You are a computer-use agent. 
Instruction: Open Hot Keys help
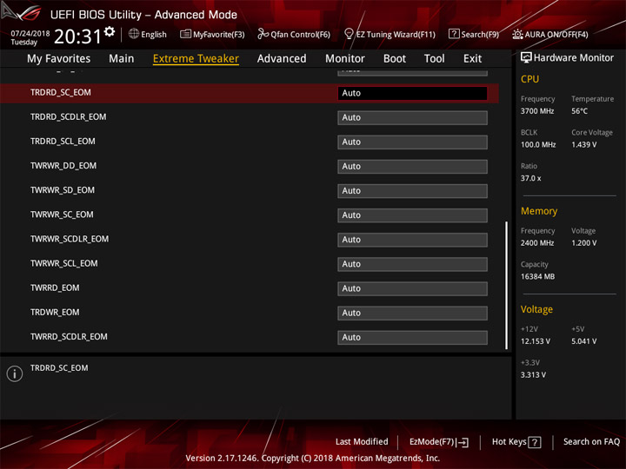pos(516,442)
